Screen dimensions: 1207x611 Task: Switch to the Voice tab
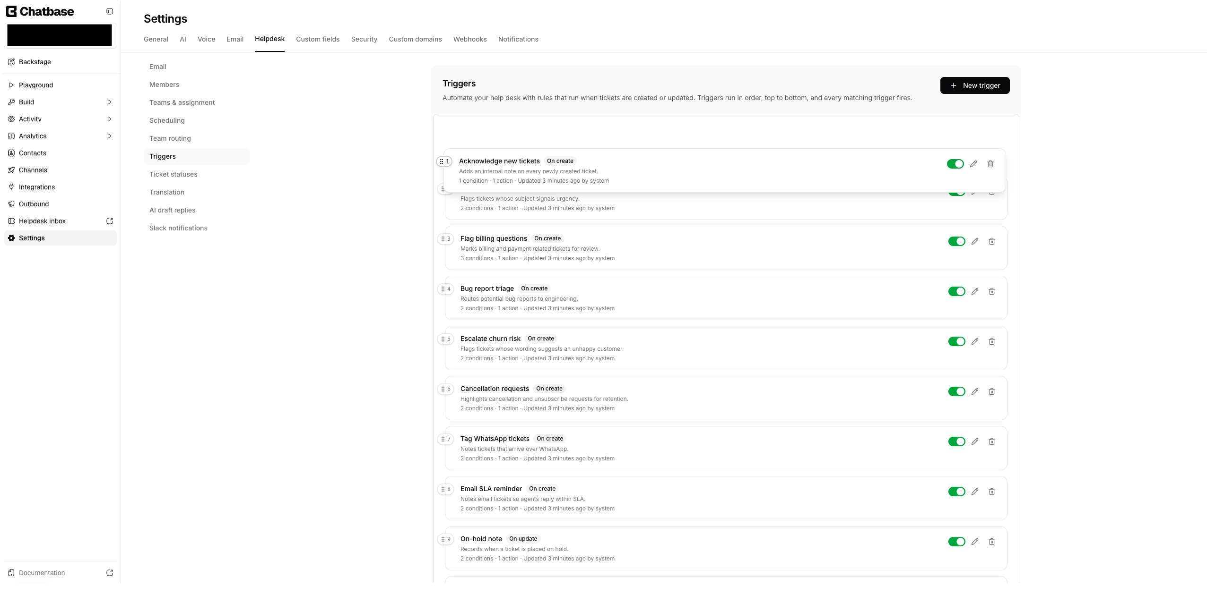coord(206,39)
